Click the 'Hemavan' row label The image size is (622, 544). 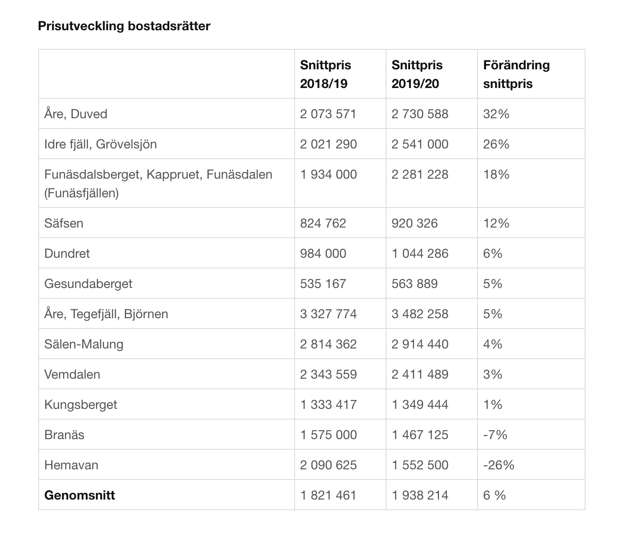72,465
